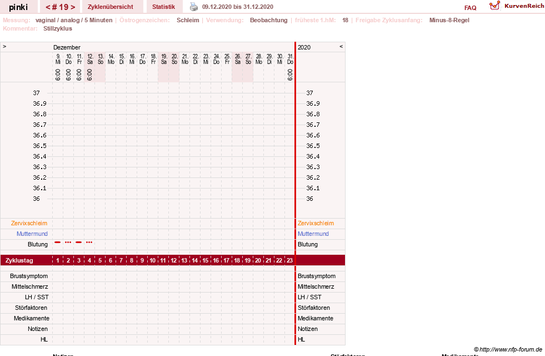Click the 2020 year label
The height and width of the screenshot is (356, 545).
pos(304,47)
